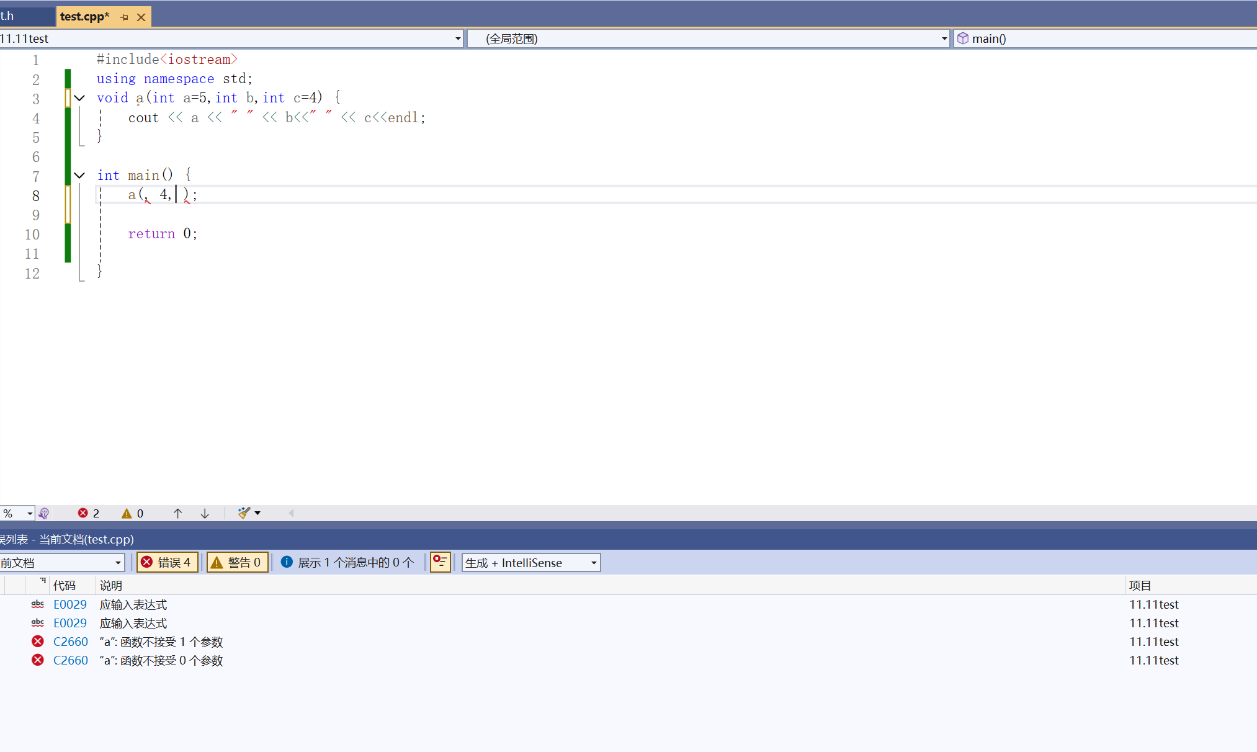Collapse the void a function block
The height and width of the screenshot is (752, 1257).
pos(79,98)
